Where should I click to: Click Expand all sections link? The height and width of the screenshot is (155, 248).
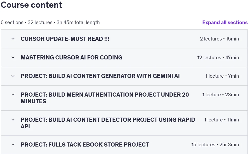(x=225, y=22)
